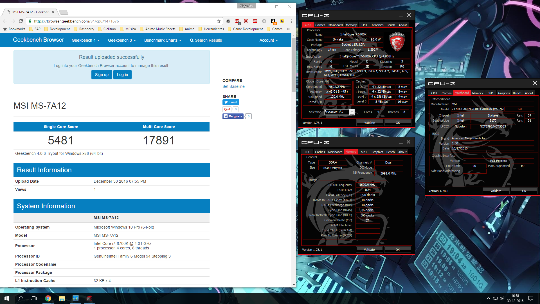The width and height of the screenshot is (540, 304).
Task: Open the Windows Start menu
Action: [7, 298]
